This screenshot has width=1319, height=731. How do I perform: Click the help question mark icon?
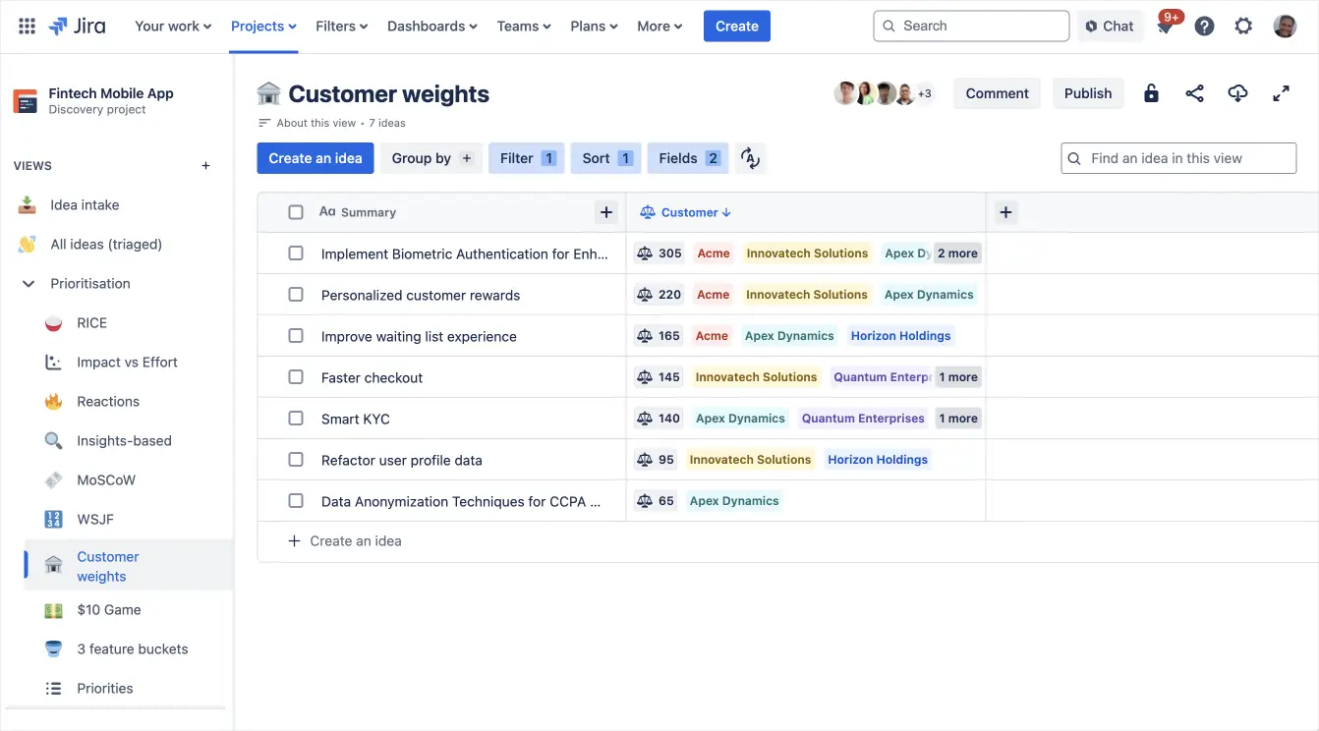coord(1204,27)
